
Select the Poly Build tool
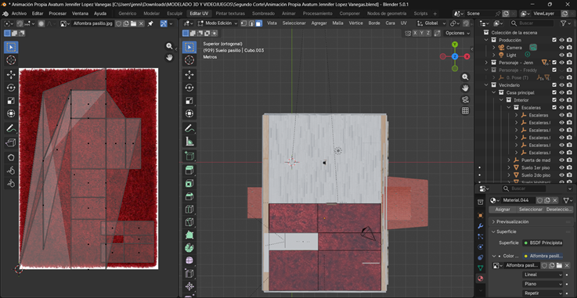[x=189, y=235]
